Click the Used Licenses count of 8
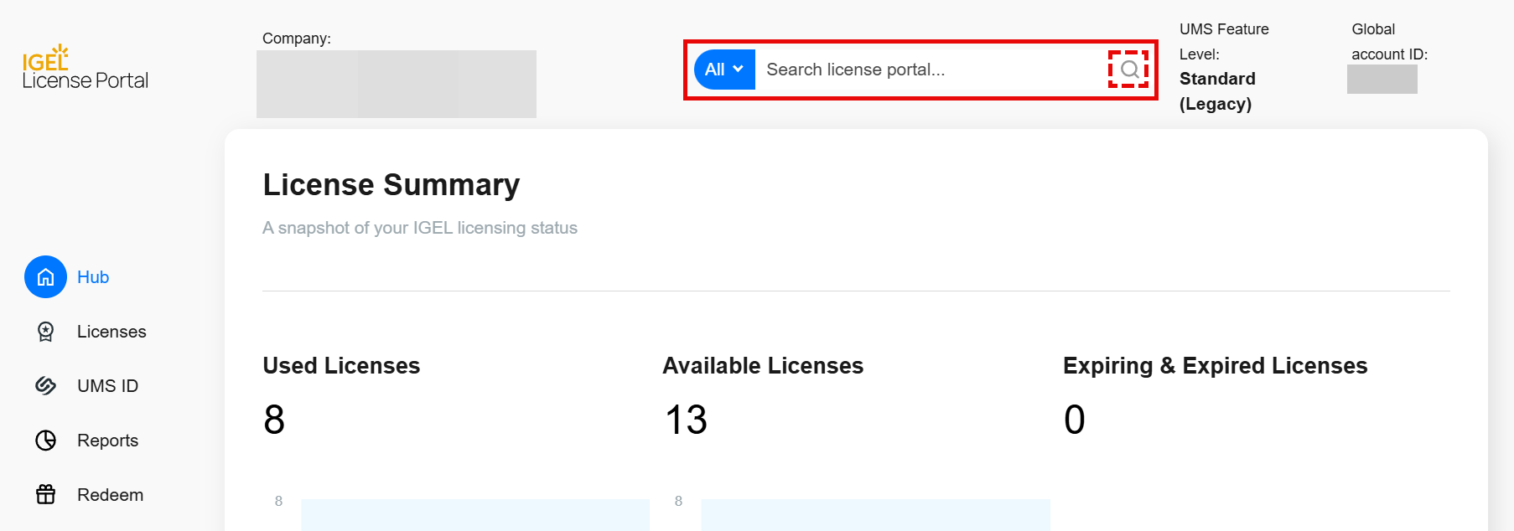Image resolution: width=1514 pixels, height=531 pixels. 274,419
